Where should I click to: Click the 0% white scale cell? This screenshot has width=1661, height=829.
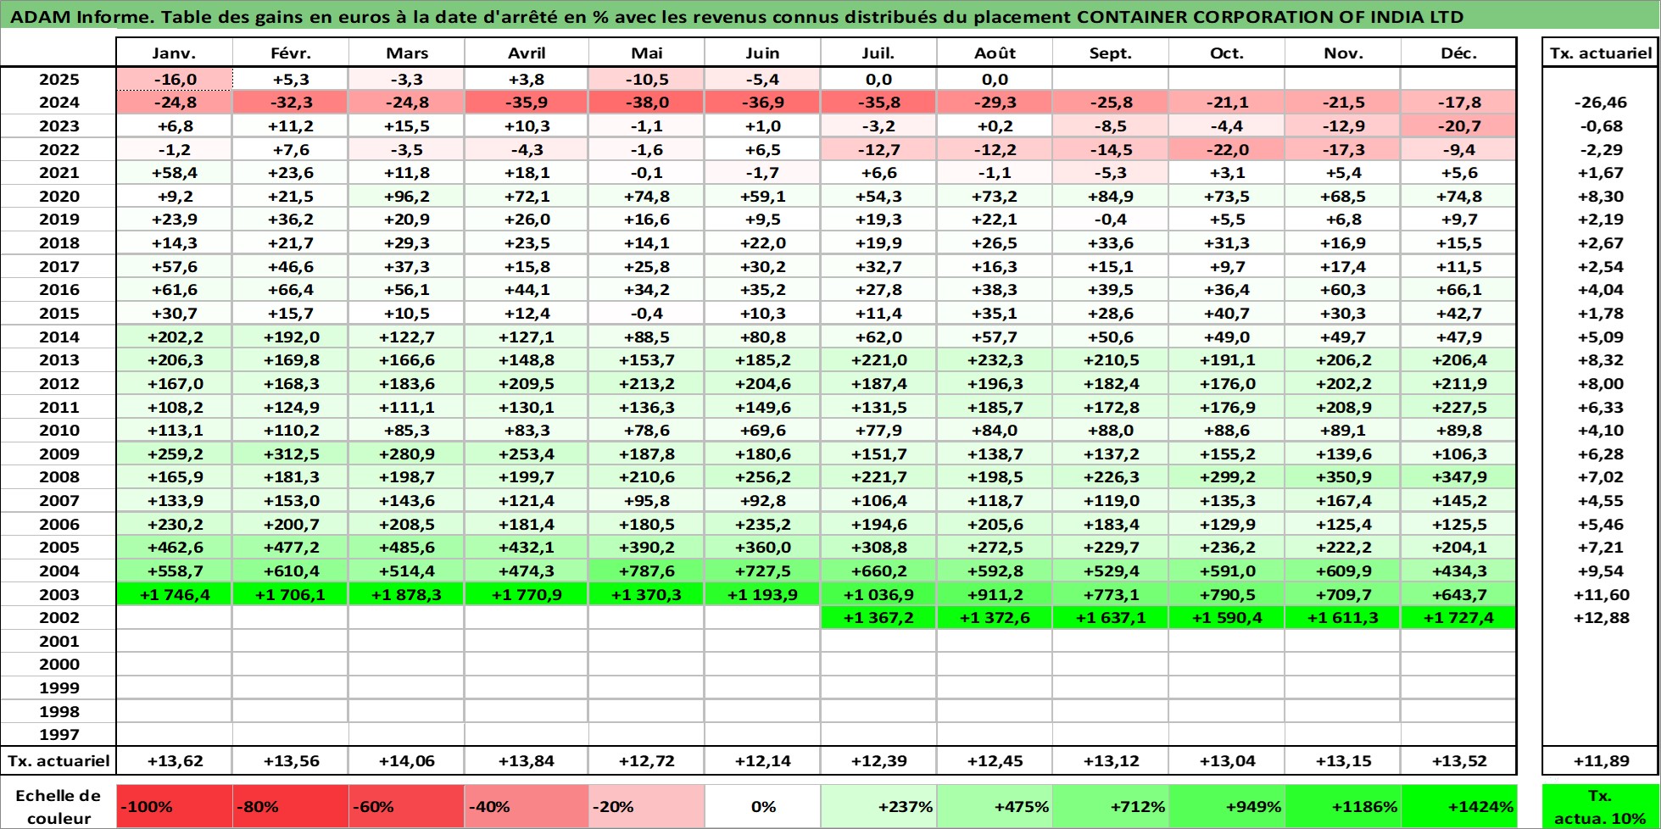click(762, 807)
